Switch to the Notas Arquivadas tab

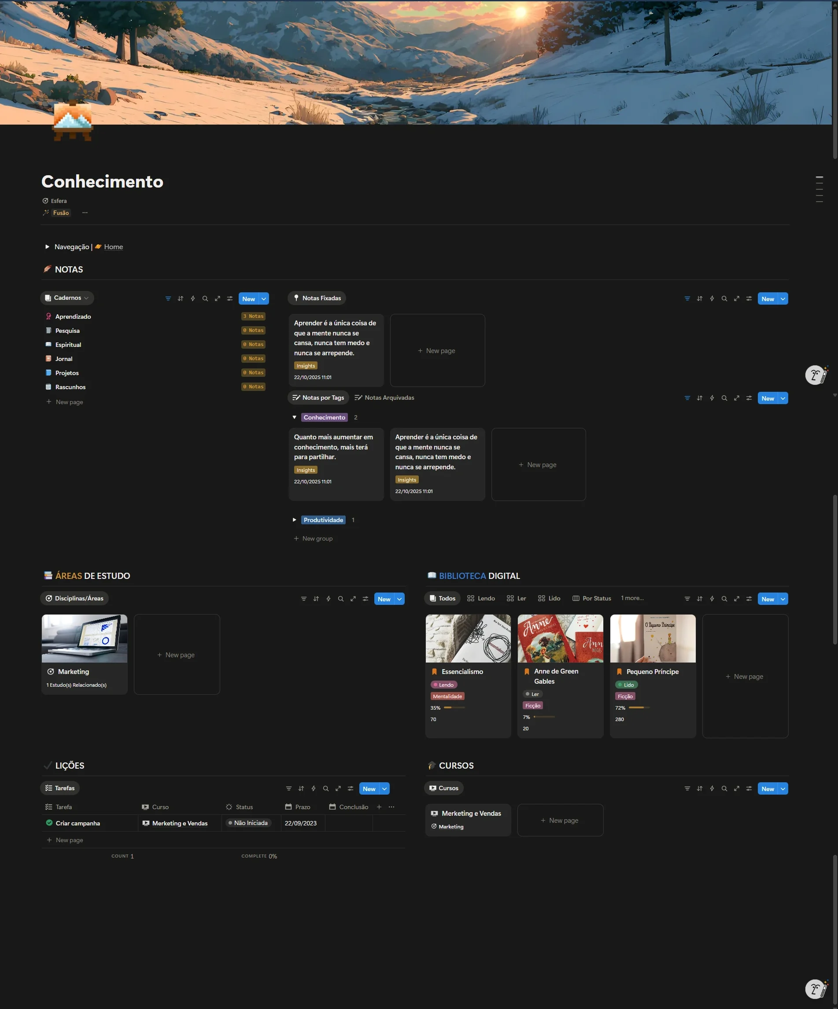click(x=384, y=398)
